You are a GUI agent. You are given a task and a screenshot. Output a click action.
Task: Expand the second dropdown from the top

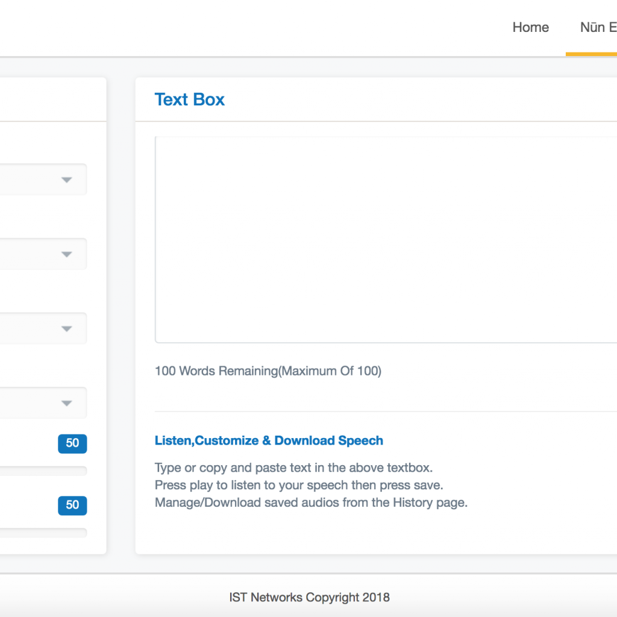(x=66, y=254)
